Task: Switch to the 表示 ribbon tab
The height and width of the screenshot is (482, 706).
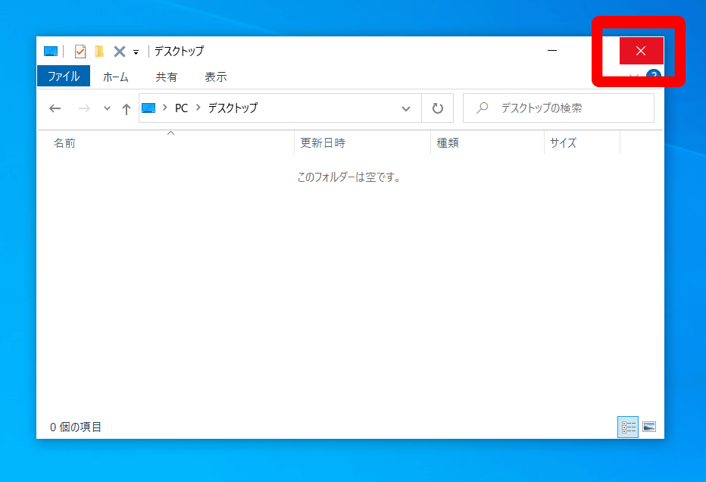Action: click(x=215, y=76)
